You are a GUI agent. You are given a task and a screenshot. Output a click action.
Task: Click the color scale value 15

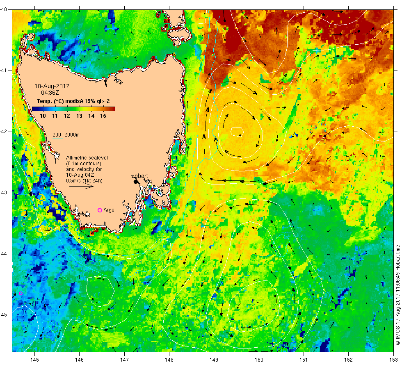pyautogui.click(x=103, y=116)
